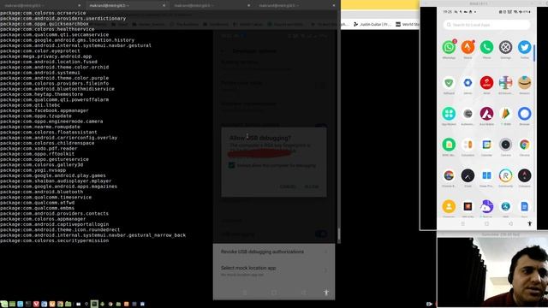Open the green Phone dialer app

pyautogui.click(x=486, y=47)
